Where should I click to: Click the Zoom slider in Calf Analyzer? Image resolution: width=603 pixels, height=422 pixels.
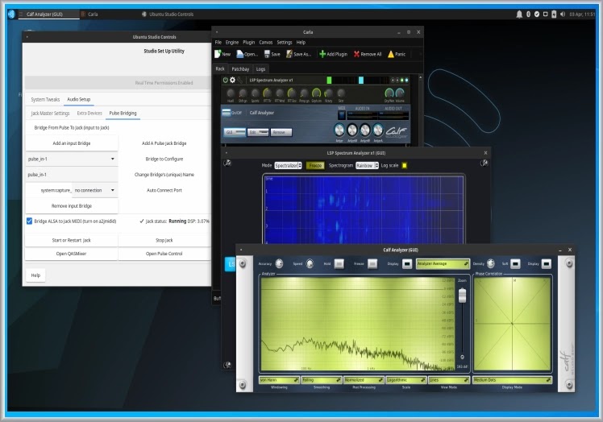pyautogui.click(x=462, y=296)
